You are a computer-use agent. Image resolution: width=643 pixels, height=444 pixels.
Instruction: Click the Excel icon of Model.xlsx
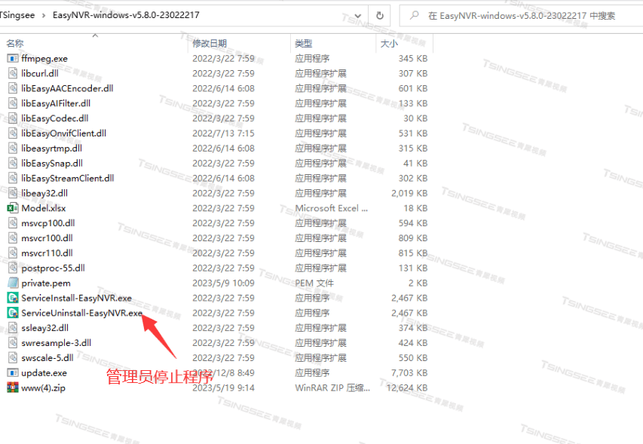pos(13,208)
